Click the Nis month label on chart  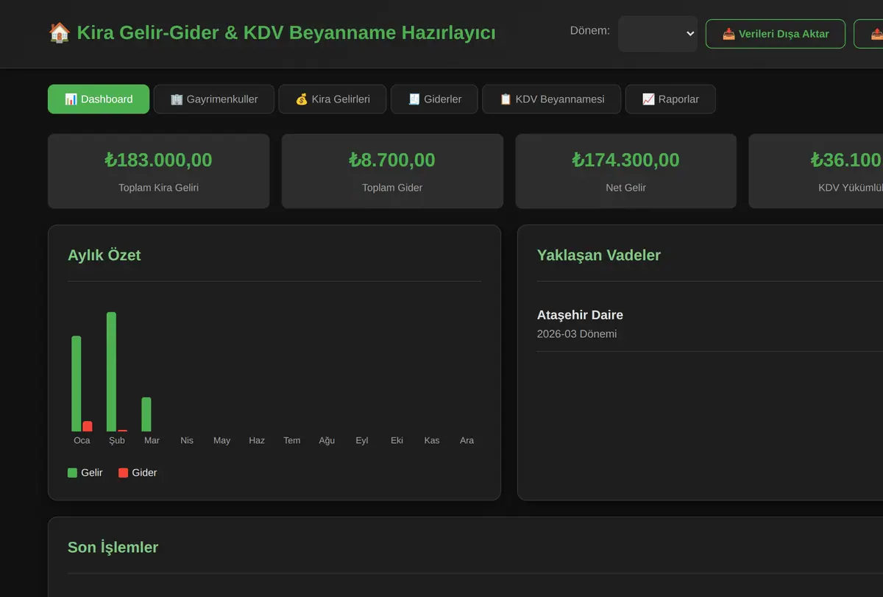point(187,440)
